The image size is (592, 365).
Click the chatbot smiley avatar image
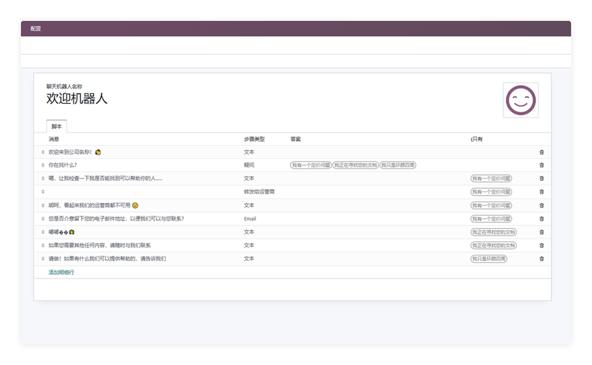[521, 100]
